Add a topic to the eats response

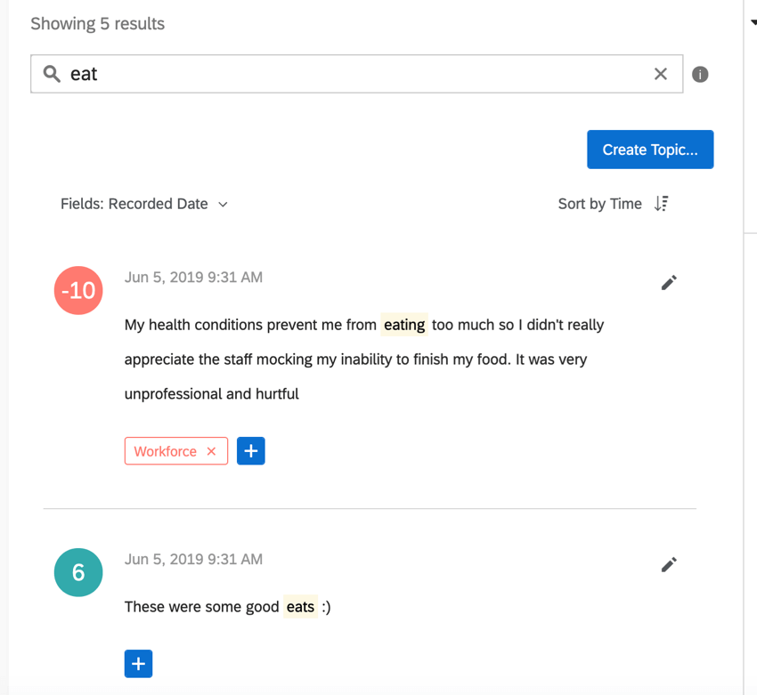point(138,664)
